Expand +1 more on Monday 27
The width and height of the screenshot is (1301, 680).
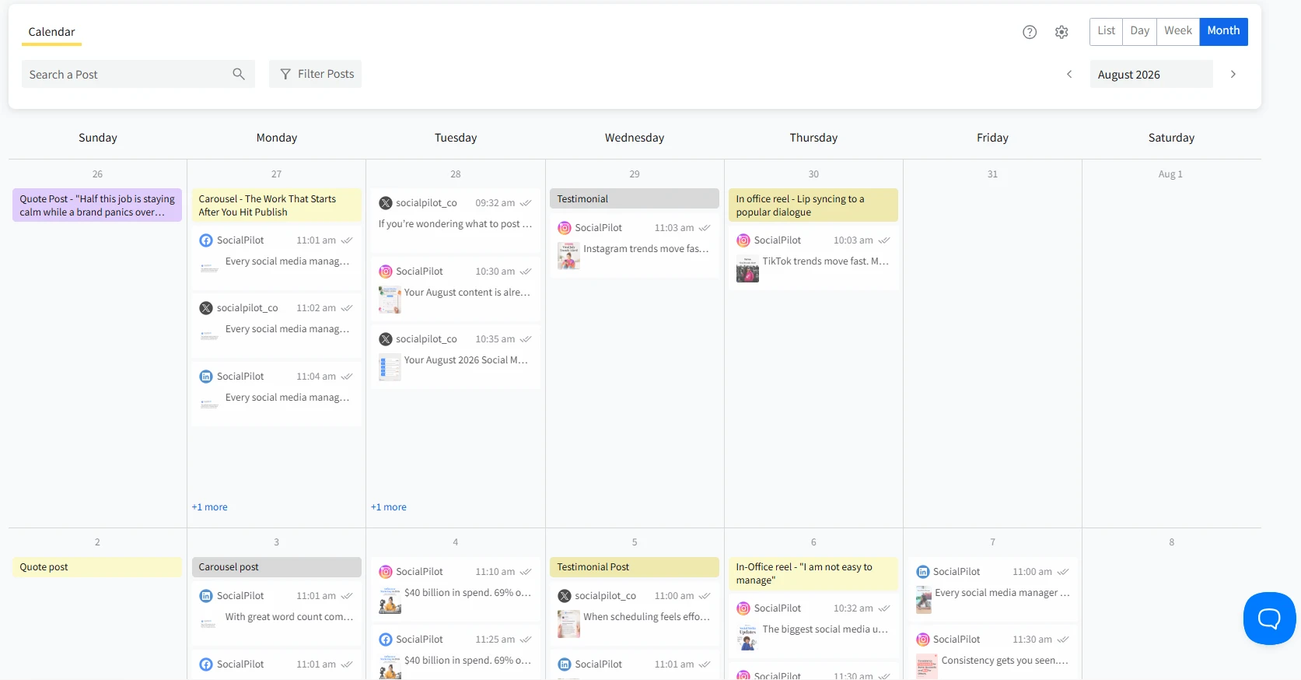tap(210, 507)
